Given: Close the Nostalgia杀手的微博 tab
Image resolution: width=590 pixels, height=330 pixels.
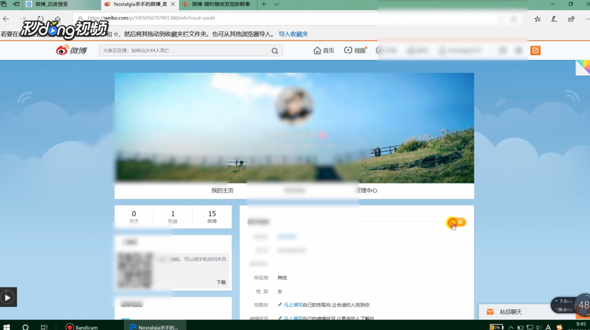Looking at the screenshot, I should pyautogui.click(x=173, y=4).
